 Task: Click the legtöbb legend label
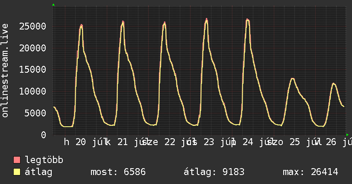[x=44, y=160]
